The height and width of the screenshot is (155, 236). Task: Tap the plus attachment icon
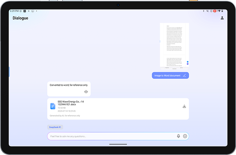[x=185, y=136]
